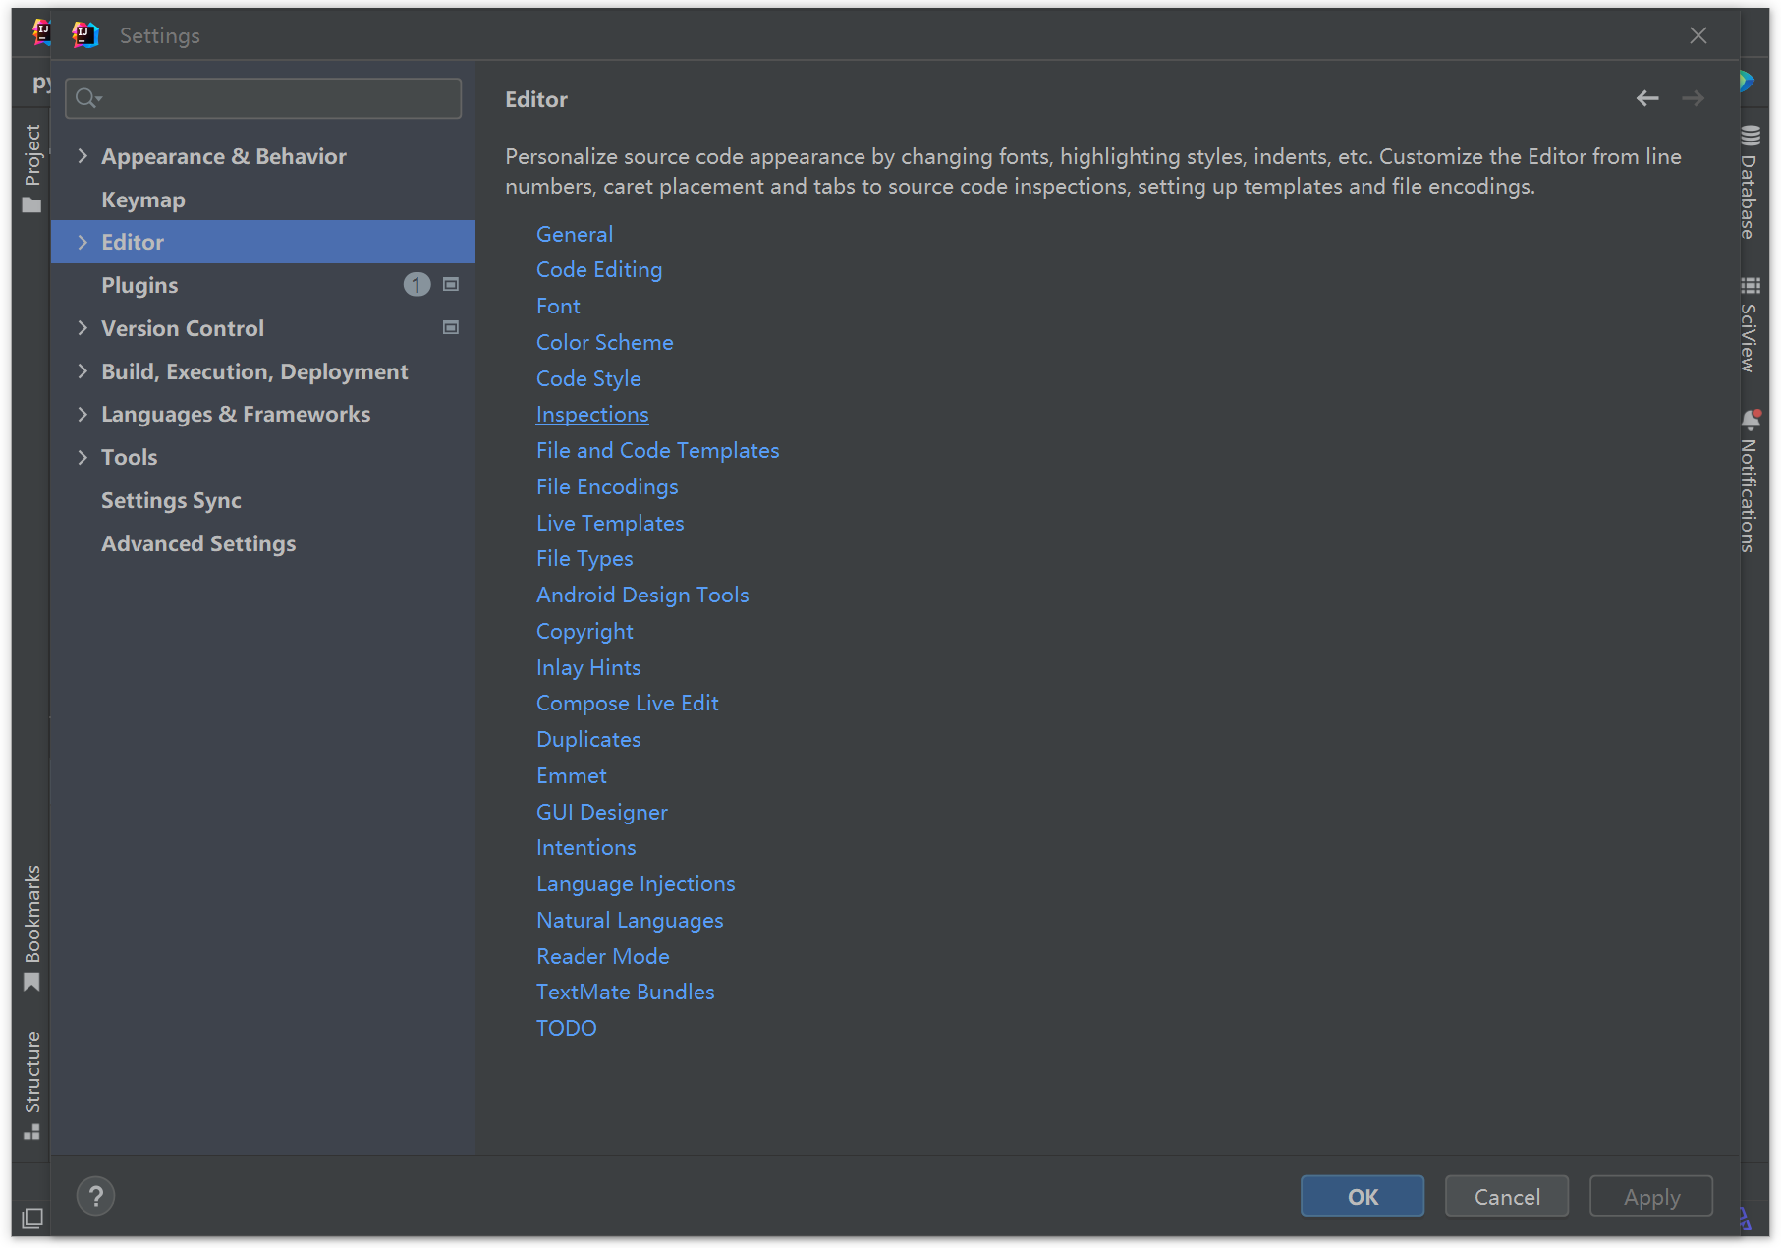Open the Notifications tool window icon
Viewport: 1781px width, 1248px height.
click(x=1751, y=417)
